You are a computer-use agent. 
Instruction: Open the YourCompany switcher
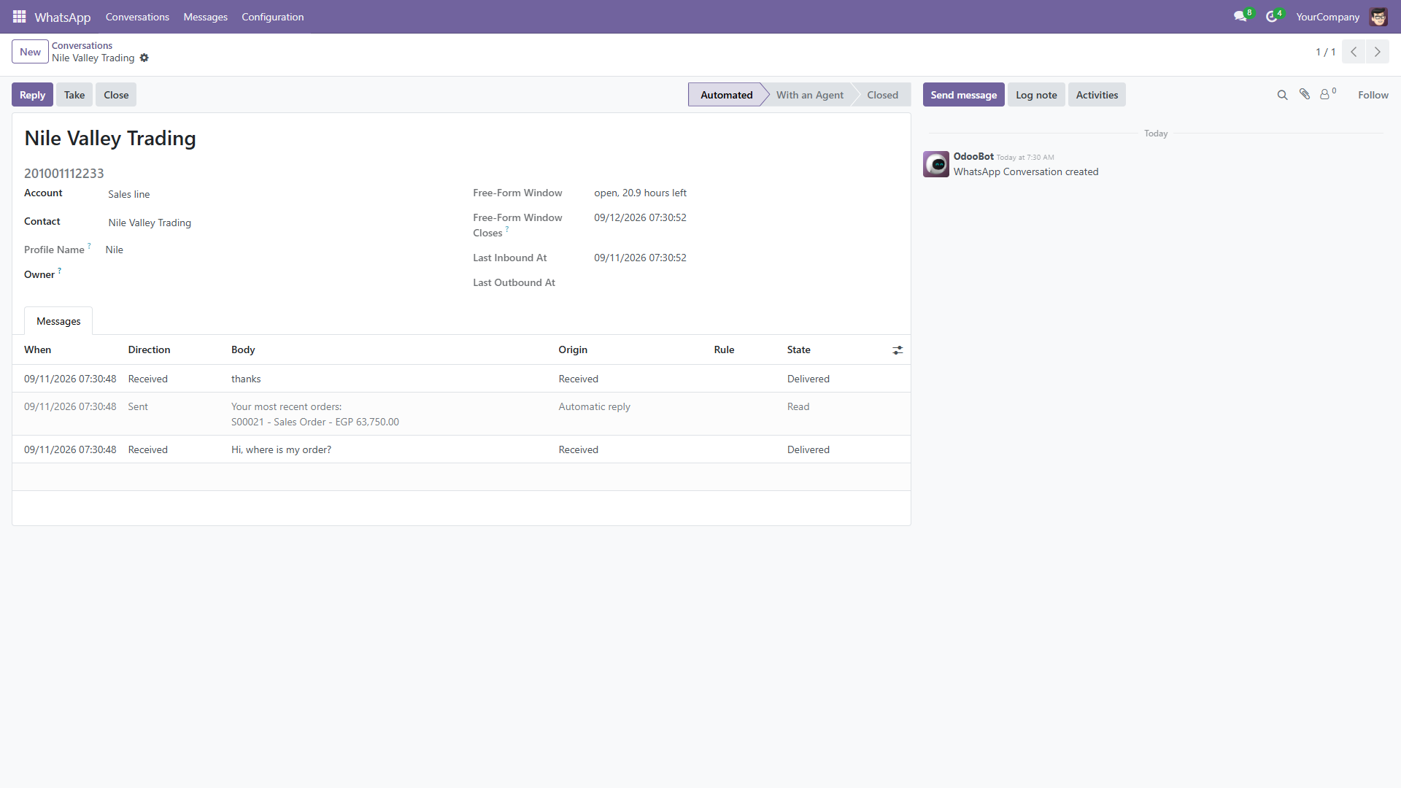[x=1327, y=17]
